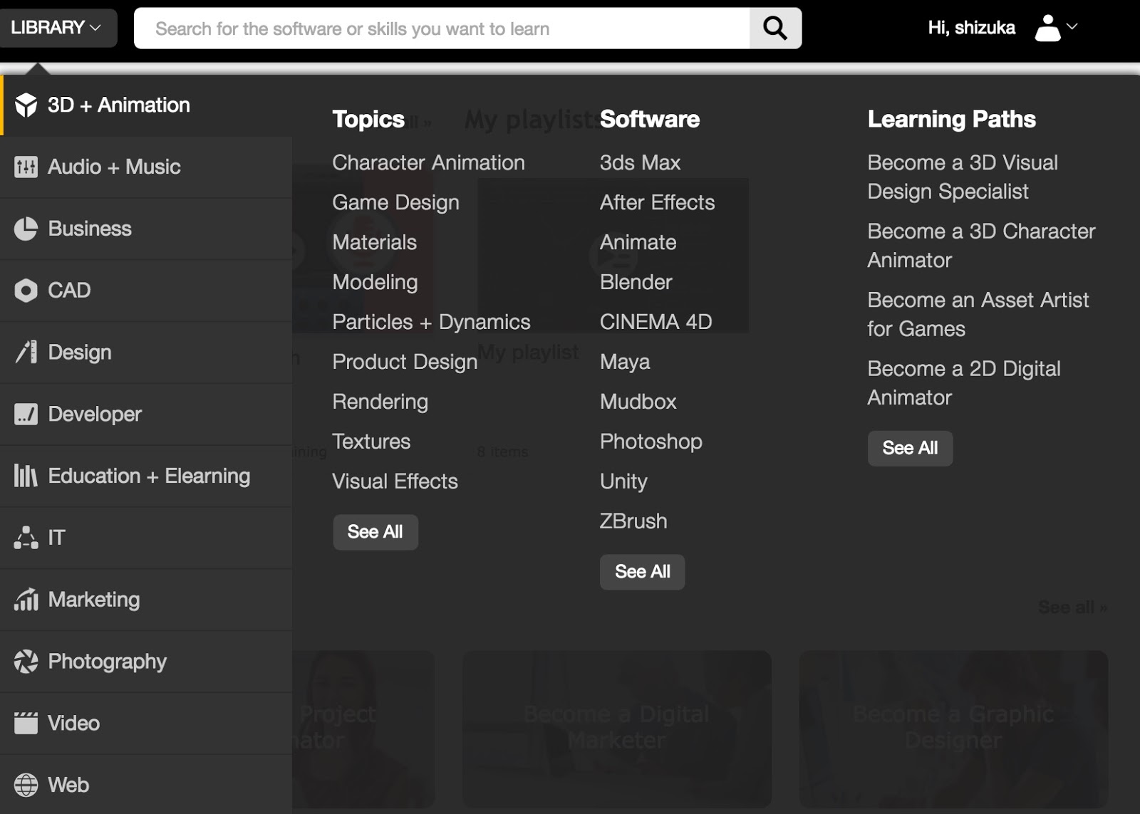1140x814 pixels.
Task: Open the Marketing category
Action: coord(146,600)
